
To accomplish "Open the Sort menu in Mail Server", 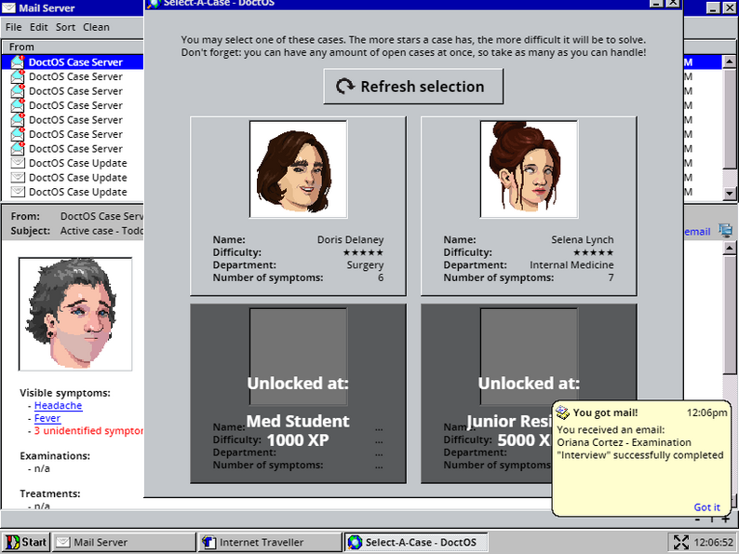I will [x=65, y=27].
